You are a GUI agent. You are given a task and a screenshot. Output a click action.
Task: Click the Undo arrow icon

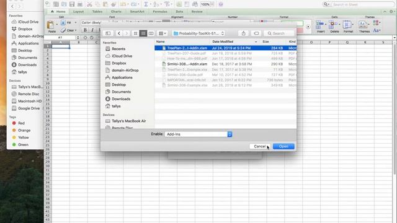[123, 4]
